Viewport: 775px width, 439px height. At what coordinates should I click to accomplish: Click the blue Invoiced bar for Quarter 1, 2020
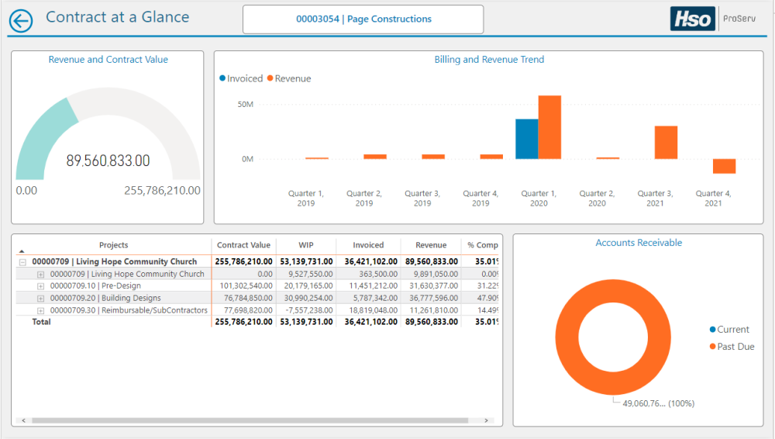pos(527,139)
